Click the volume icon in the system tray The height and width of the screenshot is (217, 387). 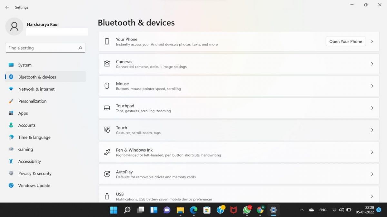point(342,210)
